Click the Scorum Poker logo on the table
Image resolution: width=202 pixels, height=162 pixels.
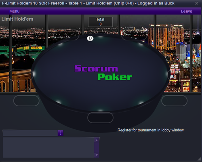103,73
